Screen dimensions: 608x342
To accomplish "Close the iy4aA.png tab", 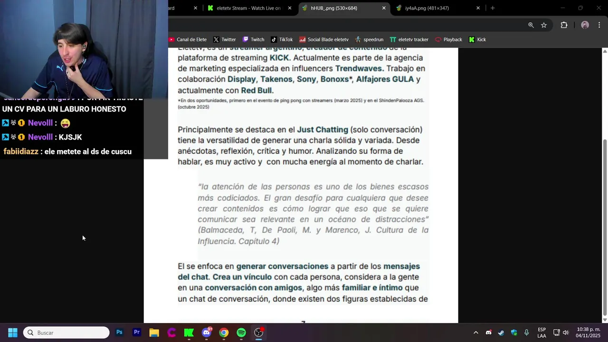I will coord(478,8).
